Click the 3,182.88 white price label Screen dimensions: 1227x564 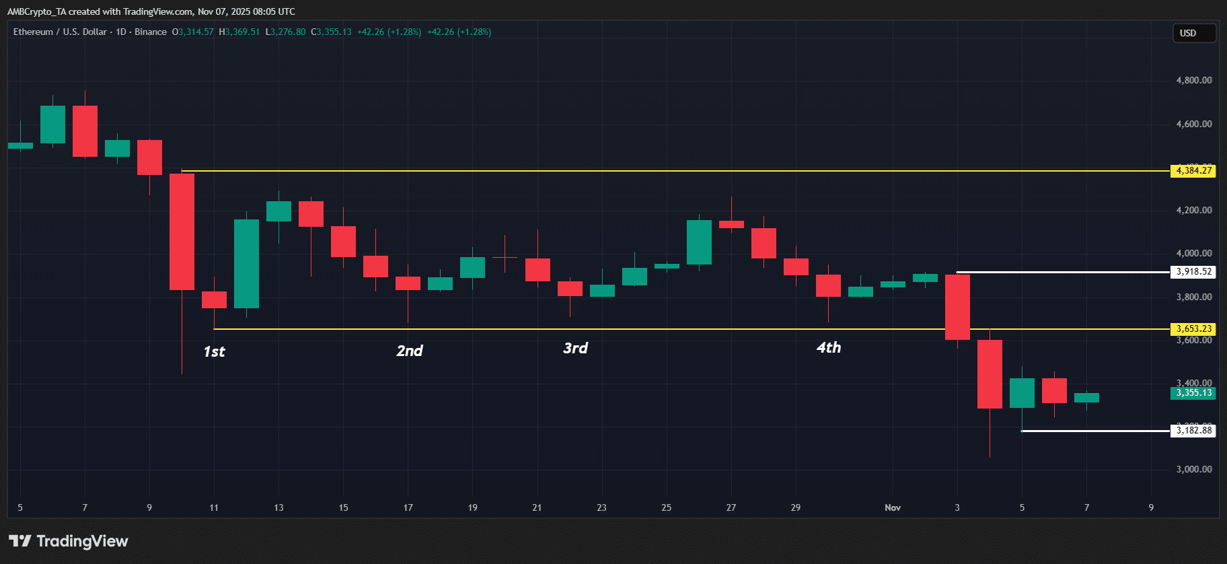1193,431
